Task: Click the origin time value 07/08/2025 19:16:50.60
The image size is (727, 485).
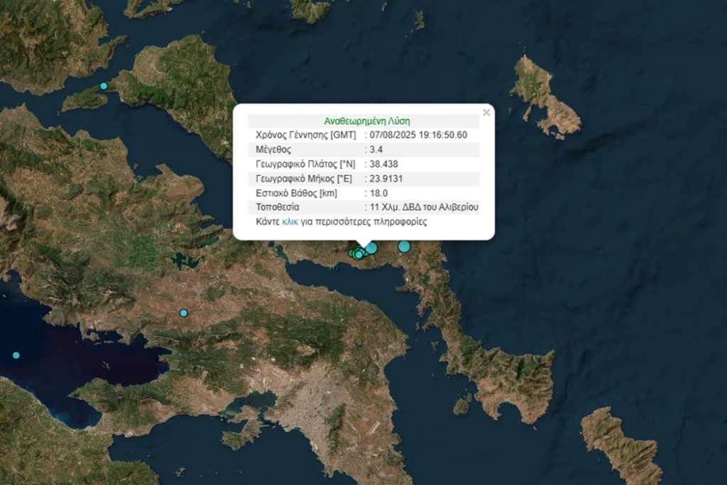Action: [418, 135]
